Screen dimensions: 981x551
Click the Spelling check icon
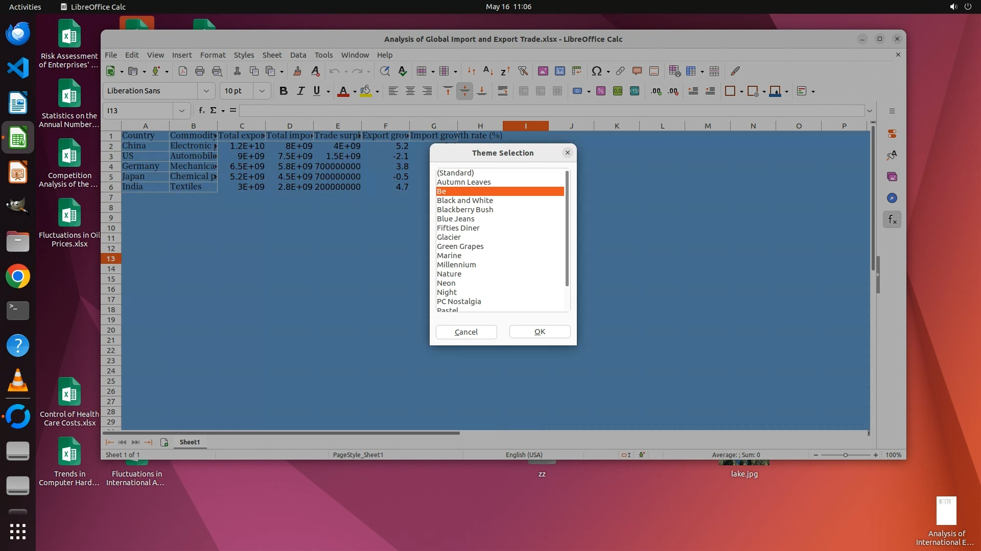tap(402, 71)
